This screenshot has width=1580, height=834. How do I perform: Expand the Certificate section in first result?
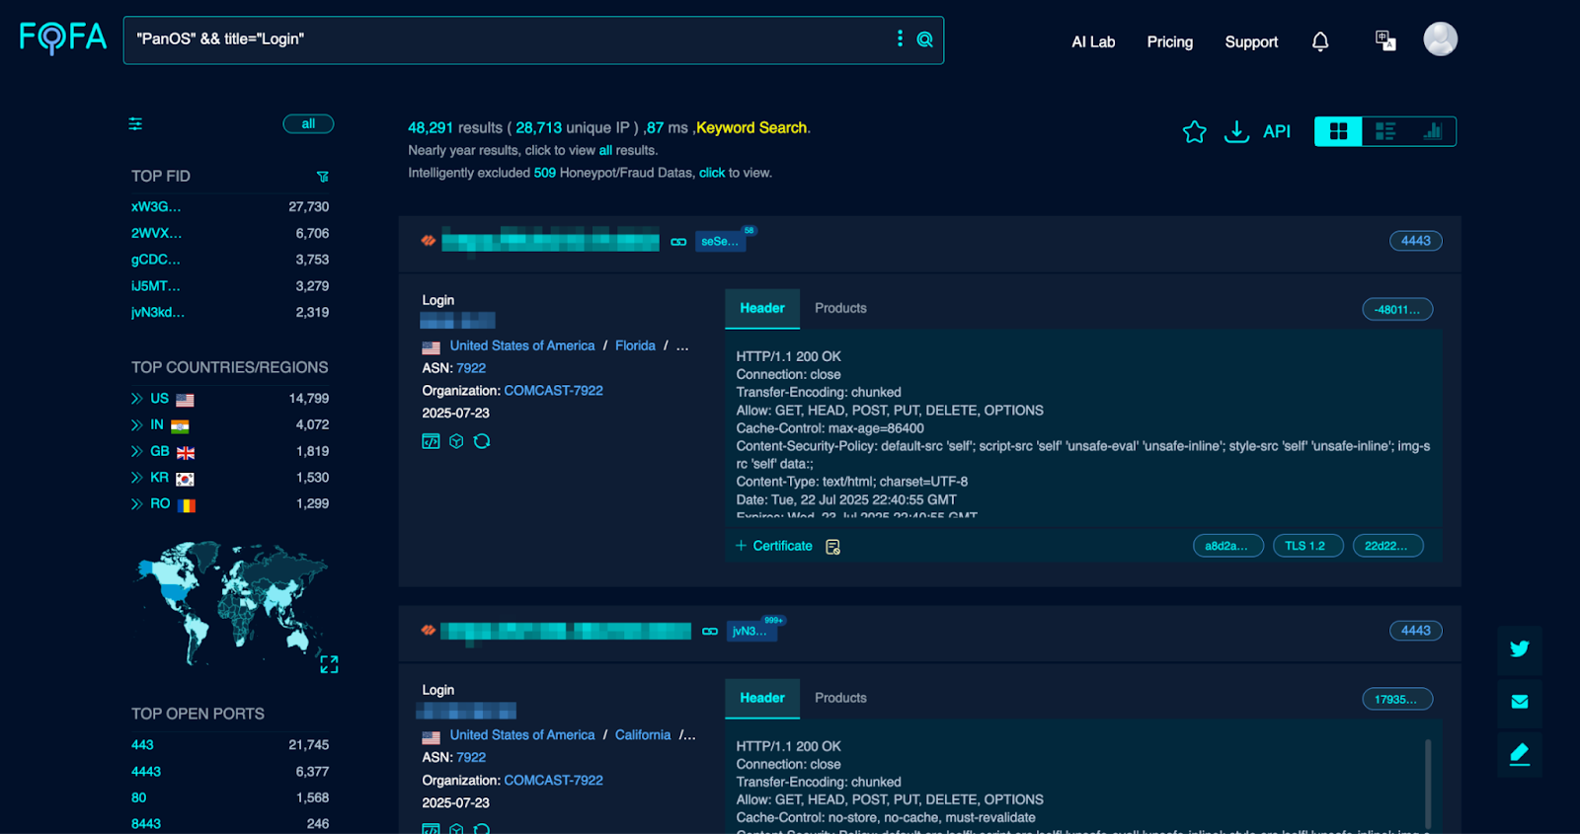(773, 546)
